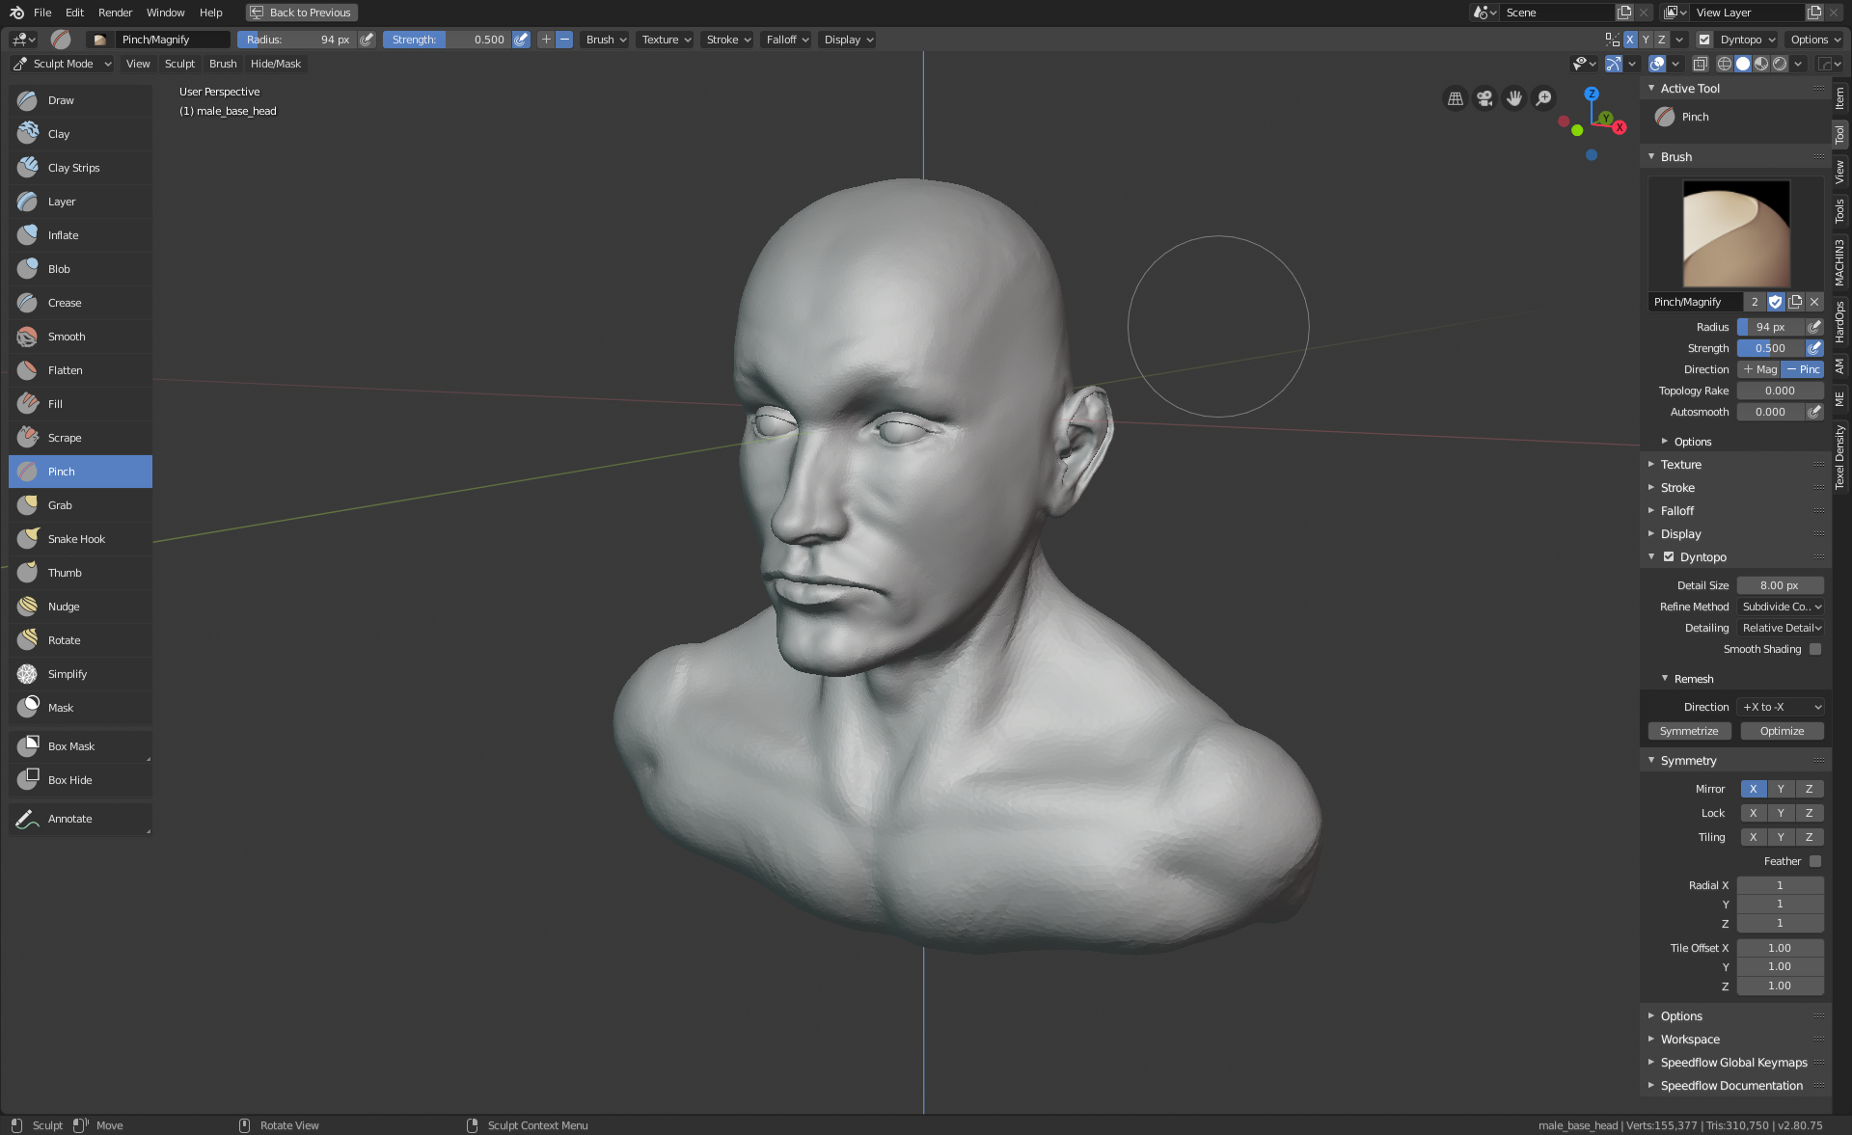Image resolution: width=1852 pixels, height=1135 pixels.
Task: Click the camera view icon in viewport
Action: tap(1484, 98)
